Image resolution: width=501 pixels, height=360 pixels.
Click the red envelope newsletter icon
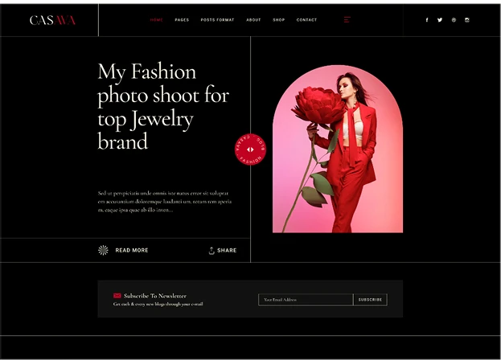tap(117, 296)
